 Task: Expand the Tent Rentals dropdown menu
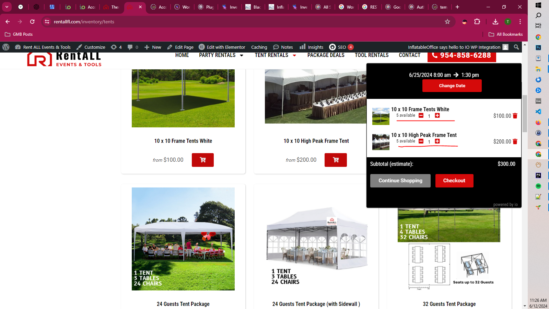[294, 55]
